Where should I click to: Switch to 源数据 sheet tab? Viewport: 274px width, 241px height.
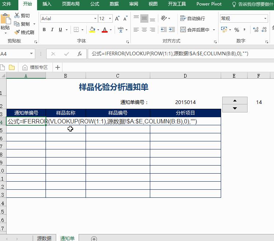(x=44, y=238)
